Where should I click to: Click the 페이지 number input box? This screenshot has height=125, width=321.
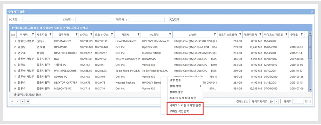[298, 101]
